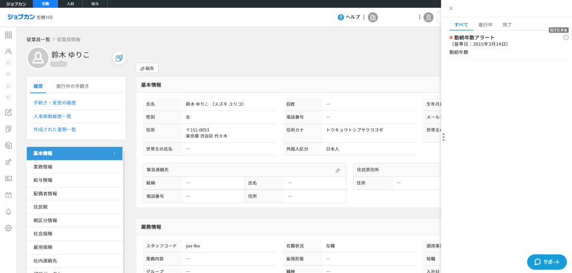This screenshot has height=273, width=572.
Task: Click the calendar icon in left sidebar
Action: [x=8, y=195]
